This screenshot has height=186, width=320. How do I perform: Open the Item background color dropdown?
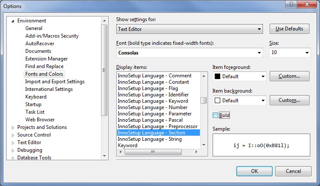[240, 101]
